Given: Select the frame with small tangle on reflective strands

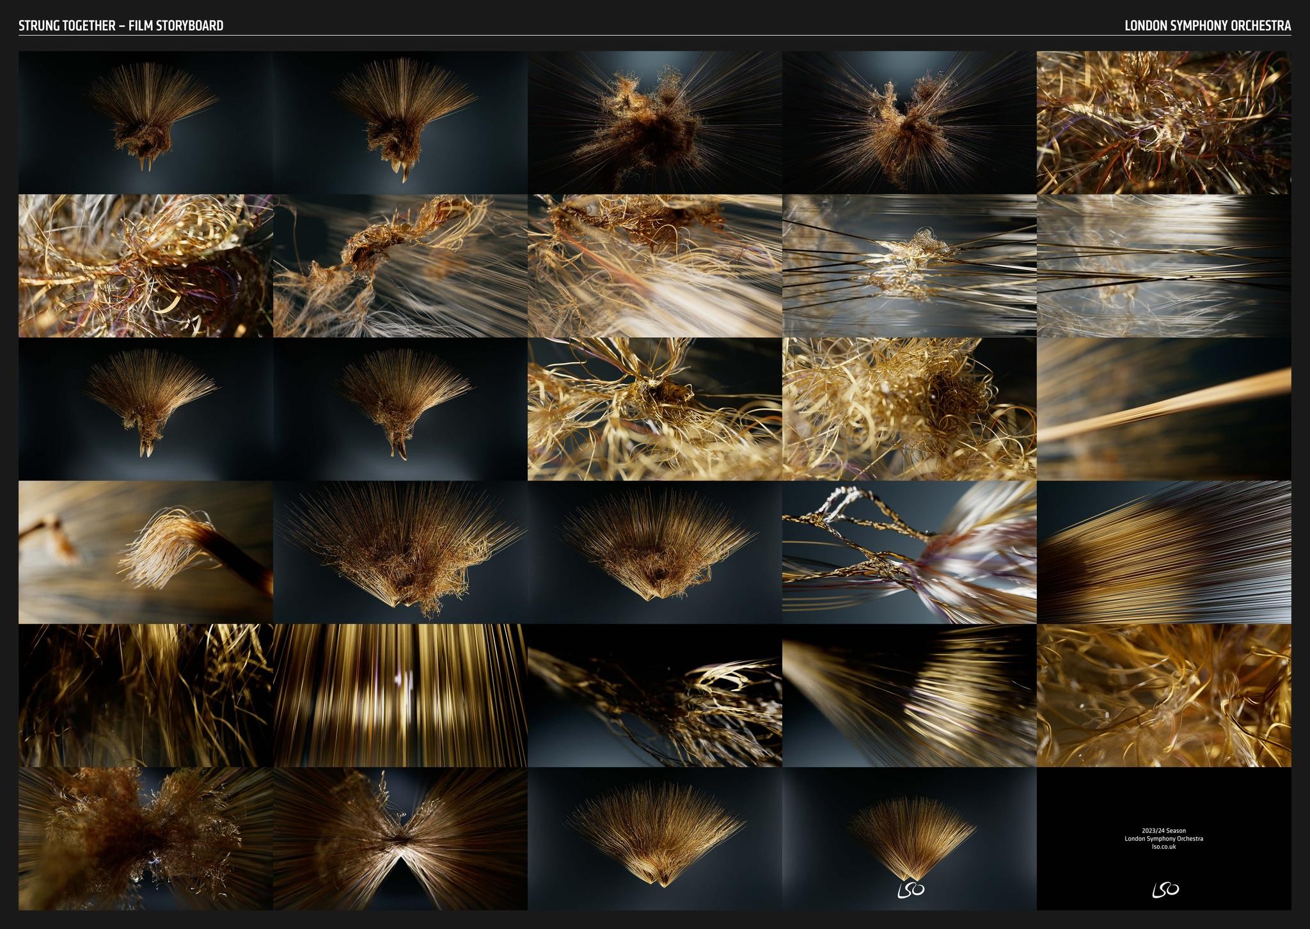Looking at the screenshot, I should click(x=909, y=266).
